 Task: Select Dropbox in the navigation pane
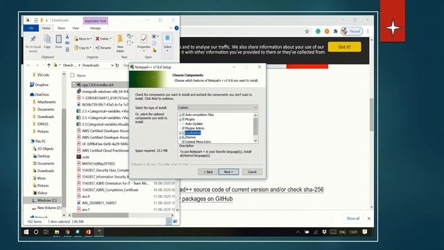[x=39, y=85]
